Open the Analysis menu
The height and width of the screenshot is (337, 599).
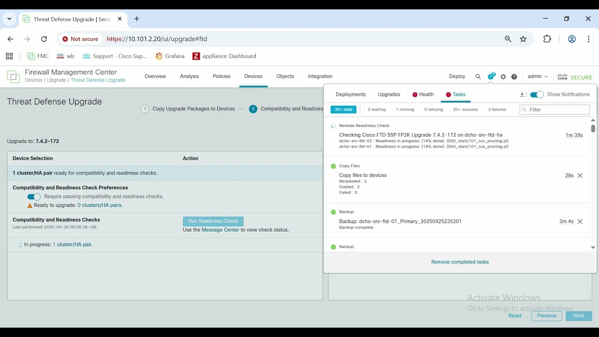click(189, 76)
